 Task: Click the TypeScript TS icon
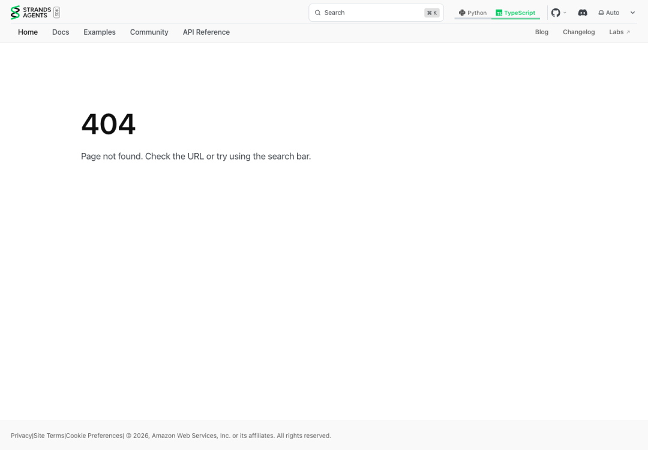[499, 13]
